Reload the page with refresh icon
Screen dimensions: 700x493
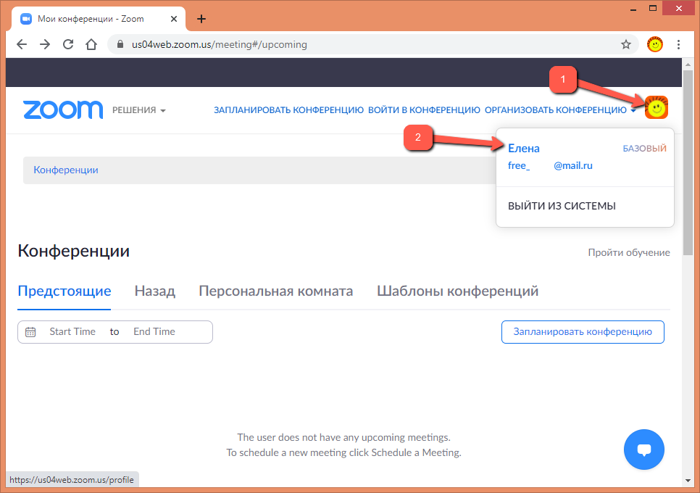click(68, 44)
